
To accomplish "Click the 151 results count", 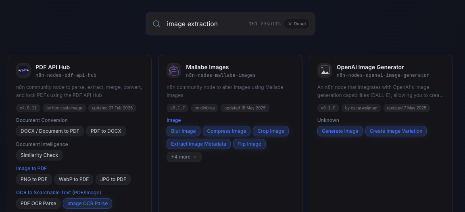I will (x=265, y=24).
